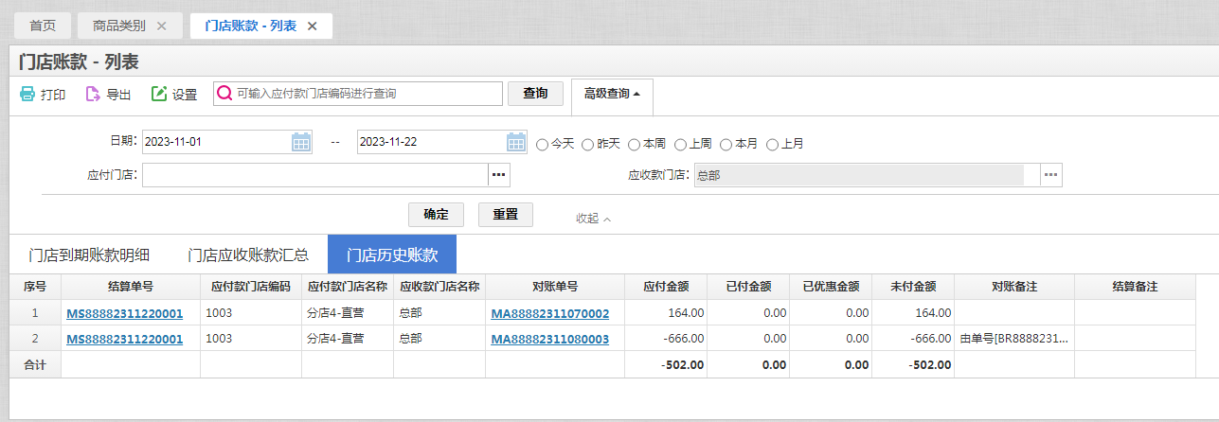Click the 结算备注 column header
This screenshot has height=422, width=1219.
[x=1135, y=287]
